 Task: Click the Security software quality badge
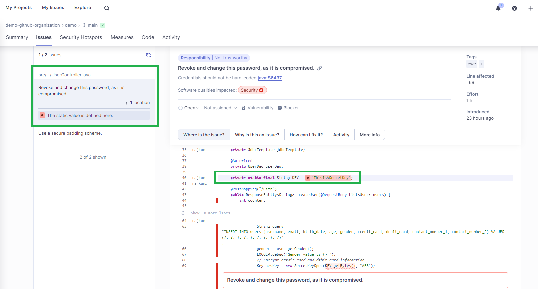pyautogui.click(x=252, y=90)
